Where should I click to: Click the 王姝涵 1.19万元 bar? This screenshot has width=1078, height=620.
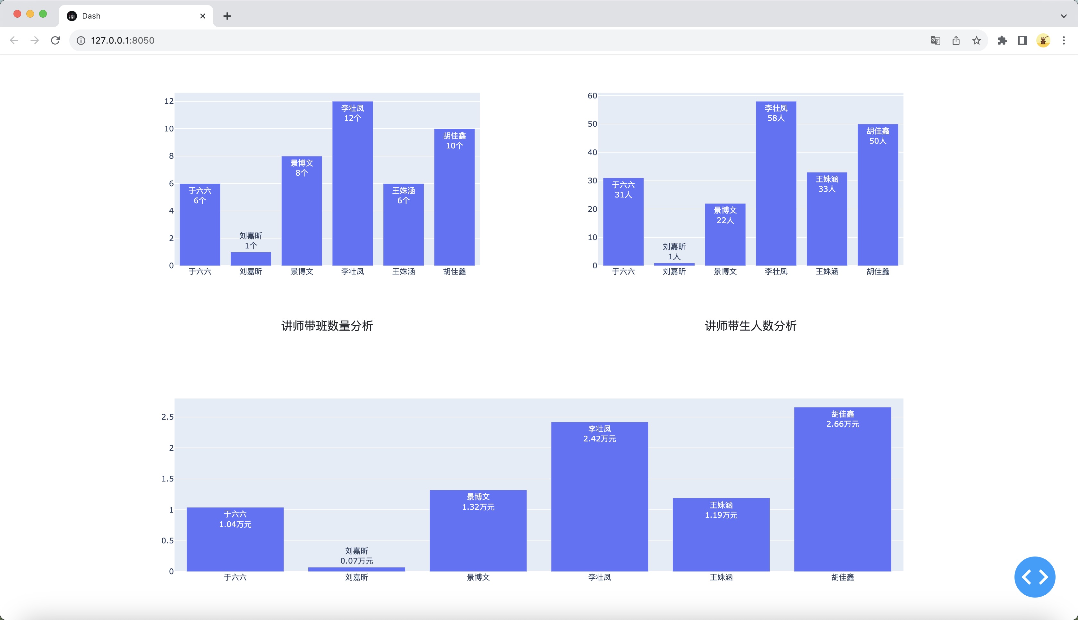pyautogui.click(x=721, y=535)
